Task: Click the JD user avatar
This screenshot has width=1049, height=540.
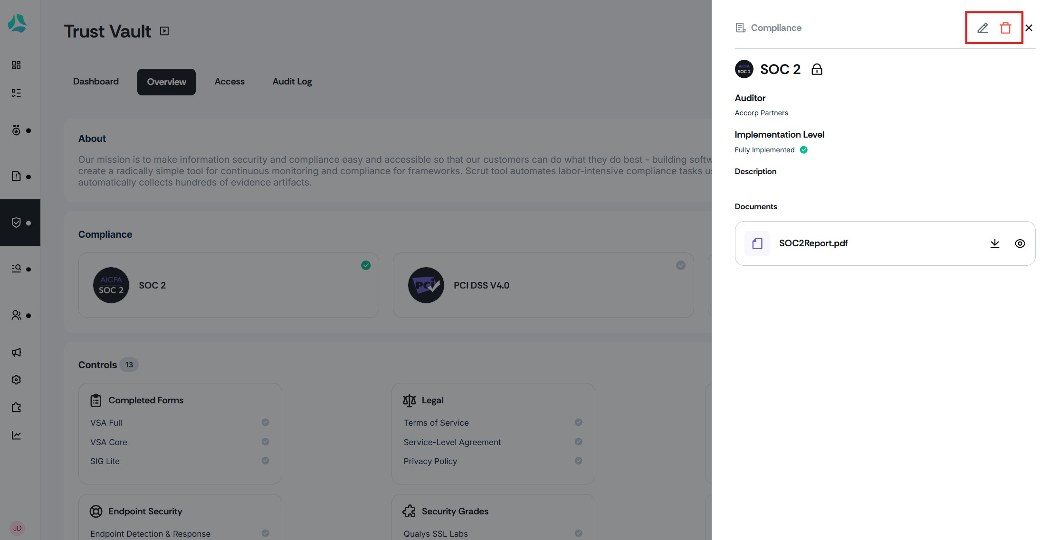Action: 18,528
